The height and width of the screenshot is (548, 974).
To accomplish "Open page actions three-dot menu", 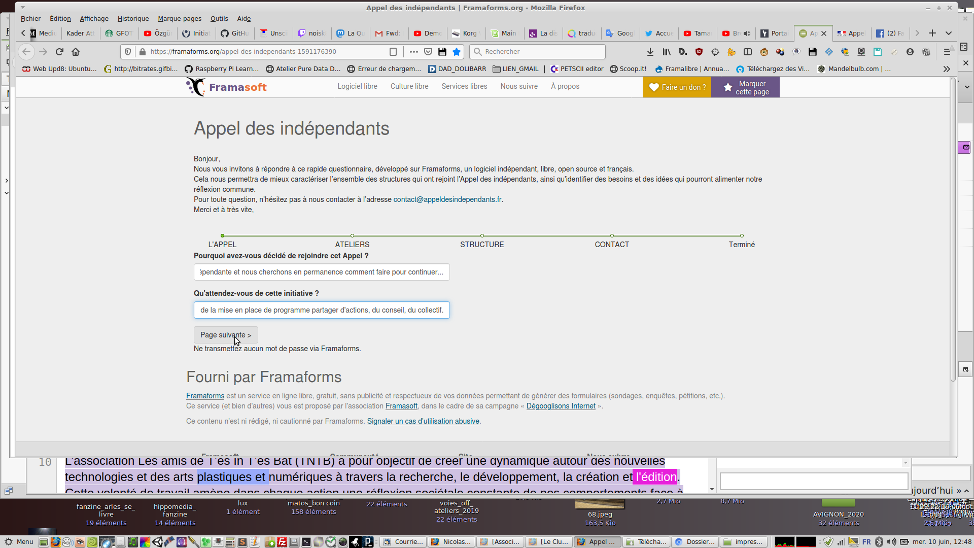I will point(414,52).
